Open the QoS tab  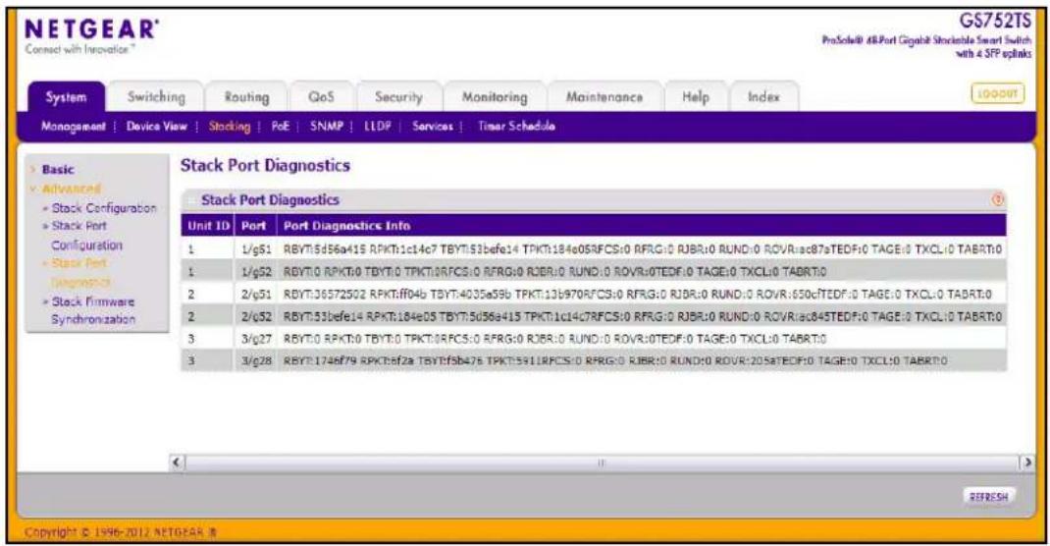coord(321,97)
